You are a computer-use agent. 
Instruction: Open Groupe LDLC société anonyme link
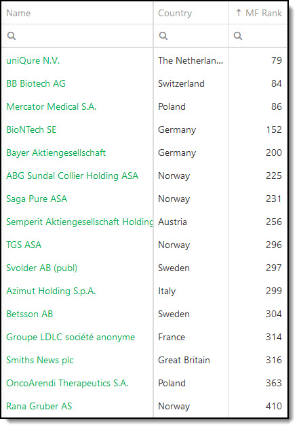[71, 337]
